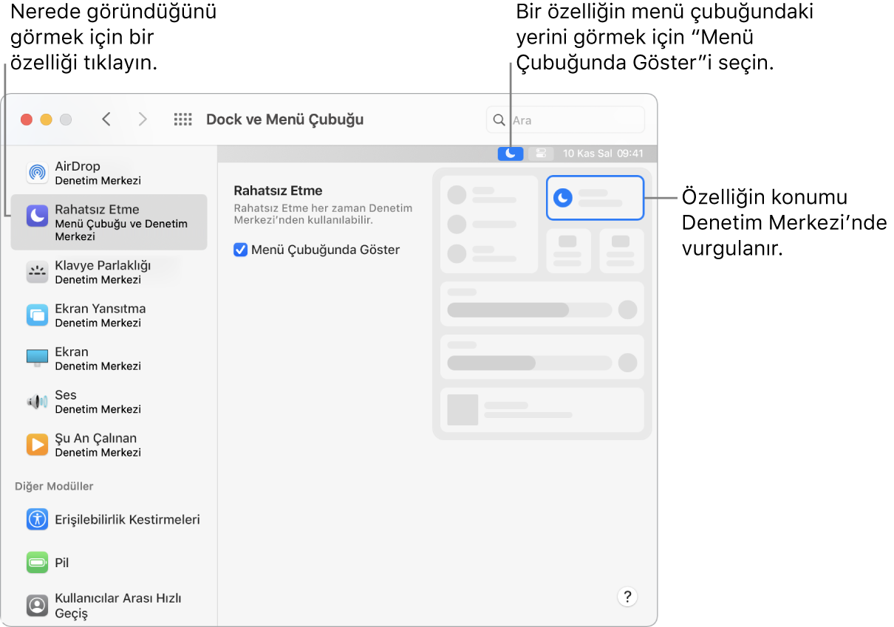Click the show-all grid icon in toolbar
894x627 pixels.
pos(182,118)
